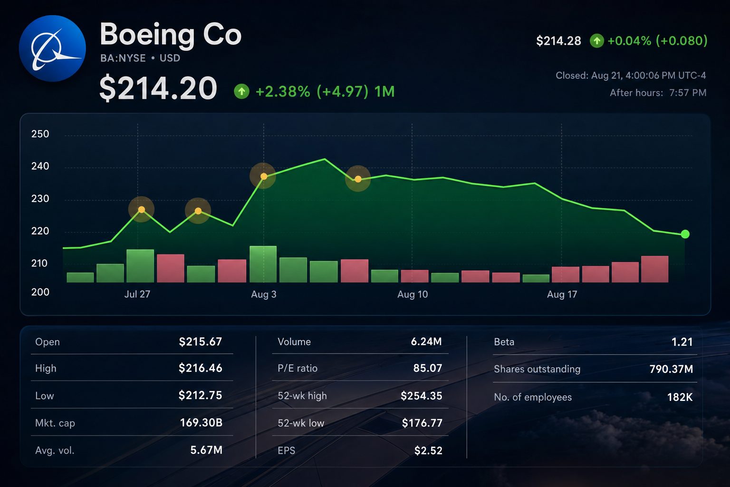This screenshot has width=730, height=487.
Task: Click the 'Volume' label
Action: [x=294, y=342]
